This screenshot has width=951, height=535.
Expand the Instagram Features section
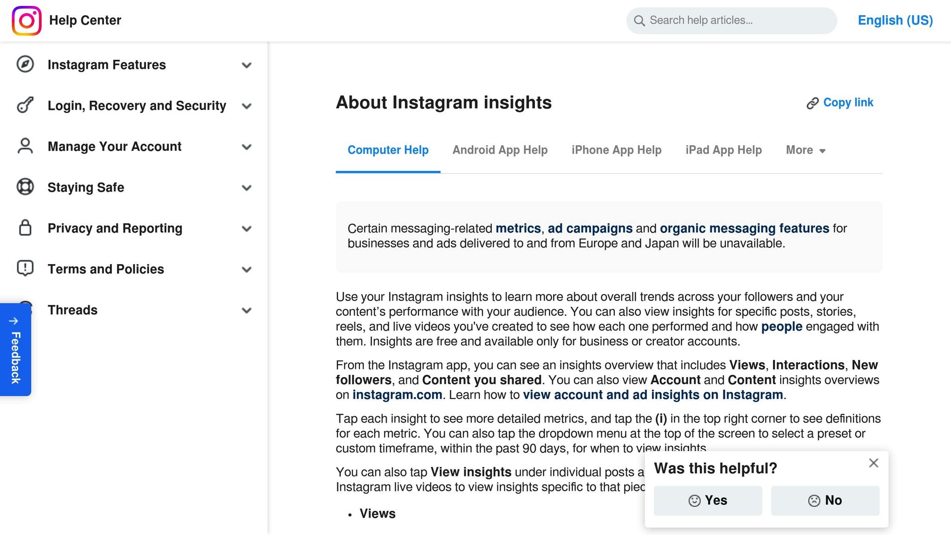(x=247, y=65)
